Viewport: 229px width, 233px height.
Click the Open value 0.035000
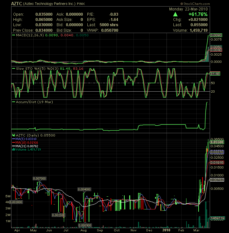point(44,14)
